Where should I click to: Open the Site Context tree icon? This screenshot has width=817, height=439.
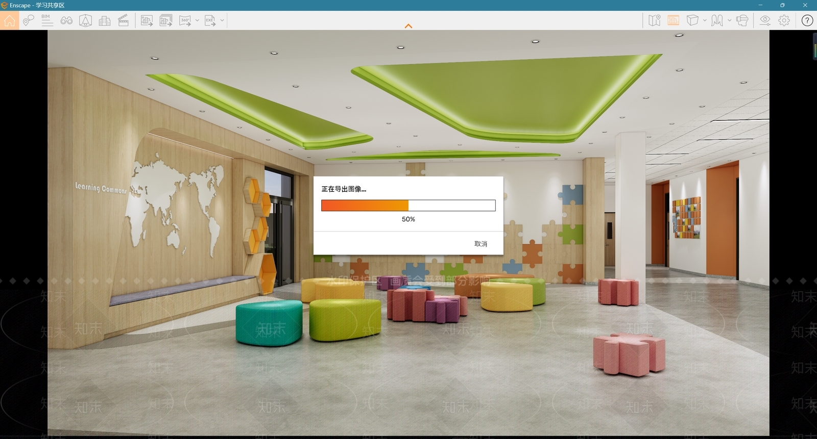pos(85,20)
